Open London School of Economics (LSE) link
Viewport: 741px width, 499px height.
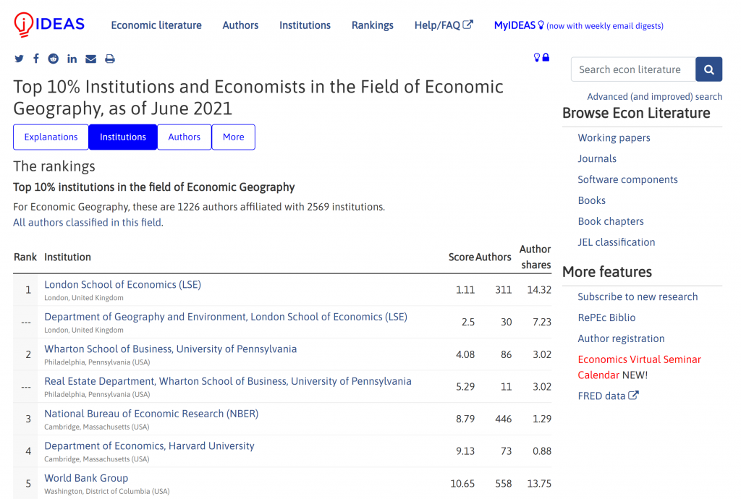tap(123, 284)
